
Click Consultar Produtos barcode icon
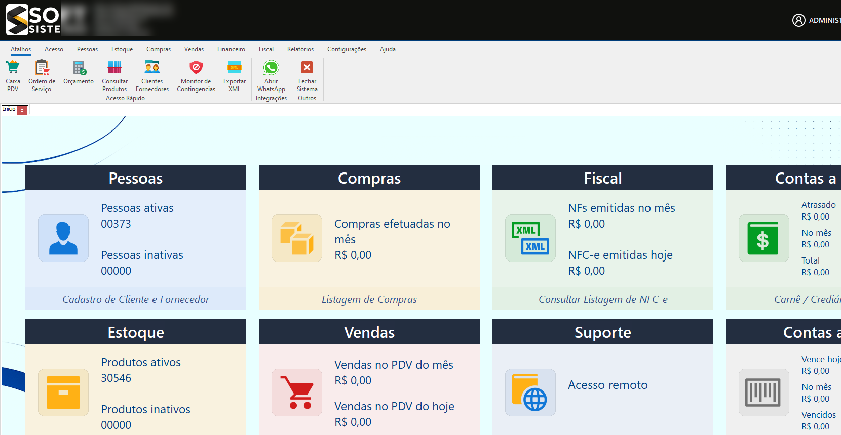[114, 67]
